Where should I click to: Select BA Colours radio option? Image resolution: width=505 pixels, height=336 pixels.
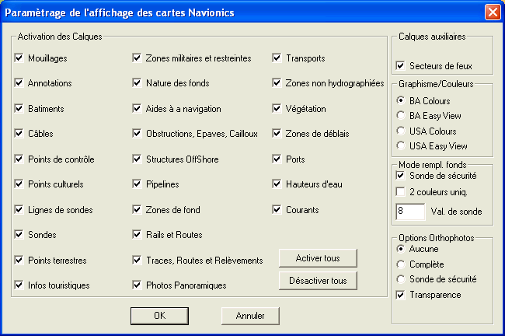(x=401, y=100)
